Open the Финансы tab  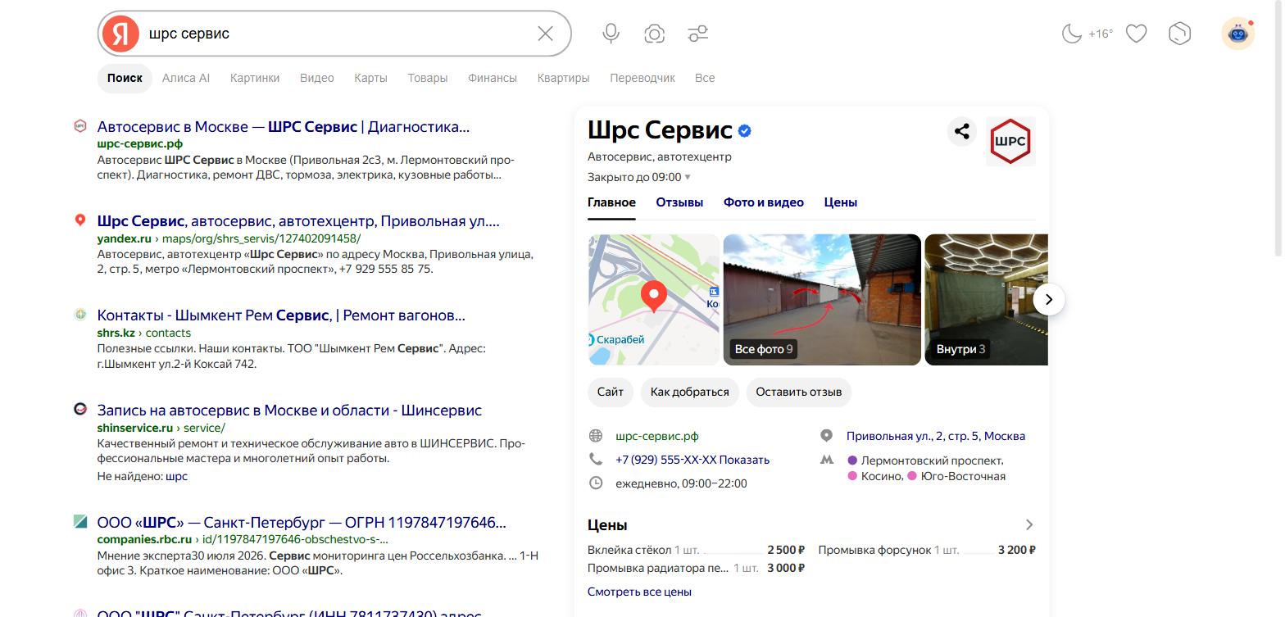click(x=493, y=78)
